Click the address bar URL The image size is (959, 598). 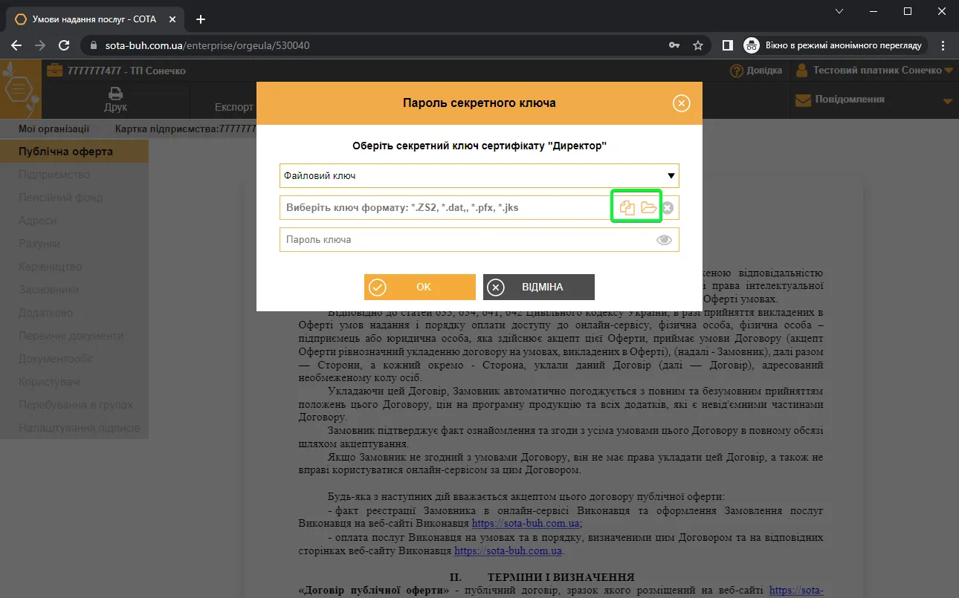[207, 45]
